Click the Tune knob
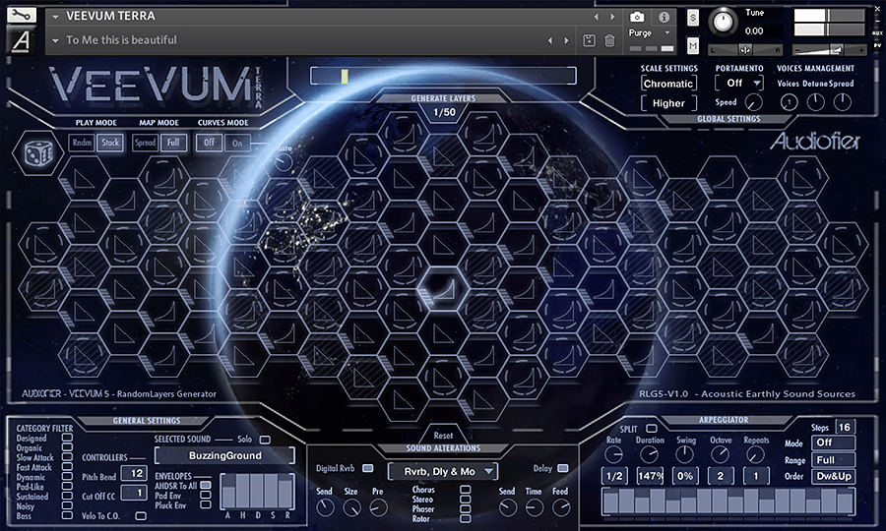Viewport: 886px width, 531px height. click(723, 22)
